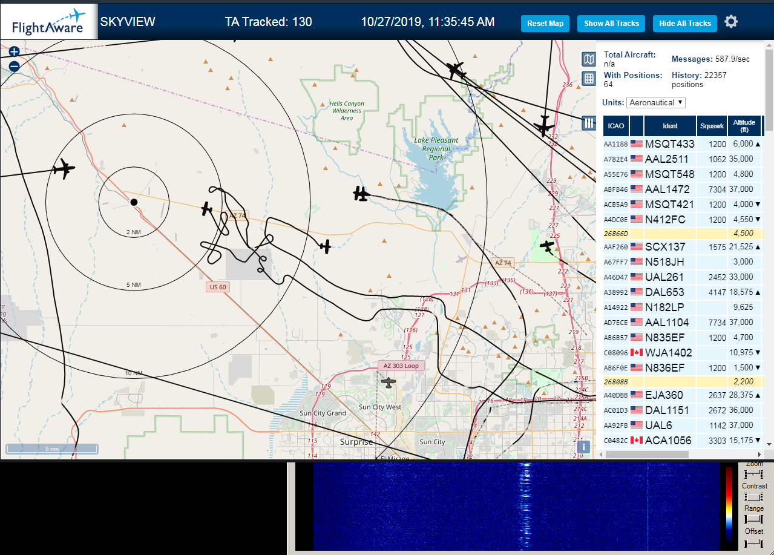Click US flag in DAL653 row
774x555 pixels.
(636, 292)
